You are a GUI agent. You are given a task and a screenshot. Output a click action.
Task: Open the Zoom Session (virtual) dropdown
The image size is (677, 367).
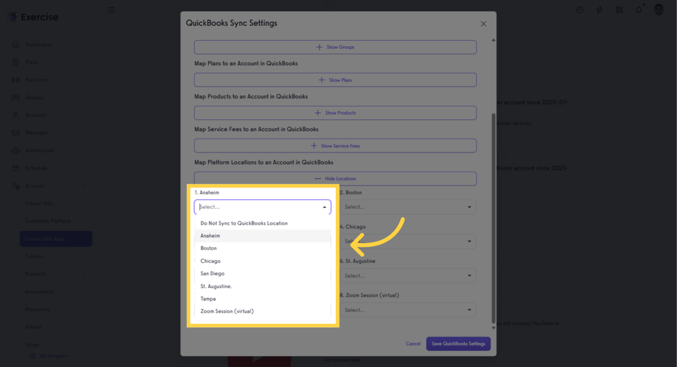pyautogui.click(x=408, y=310)
